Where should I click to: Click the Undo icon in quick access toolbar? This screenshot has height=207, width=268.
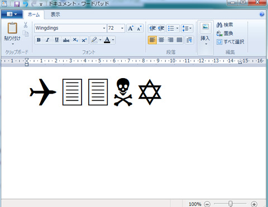(26, 4)
